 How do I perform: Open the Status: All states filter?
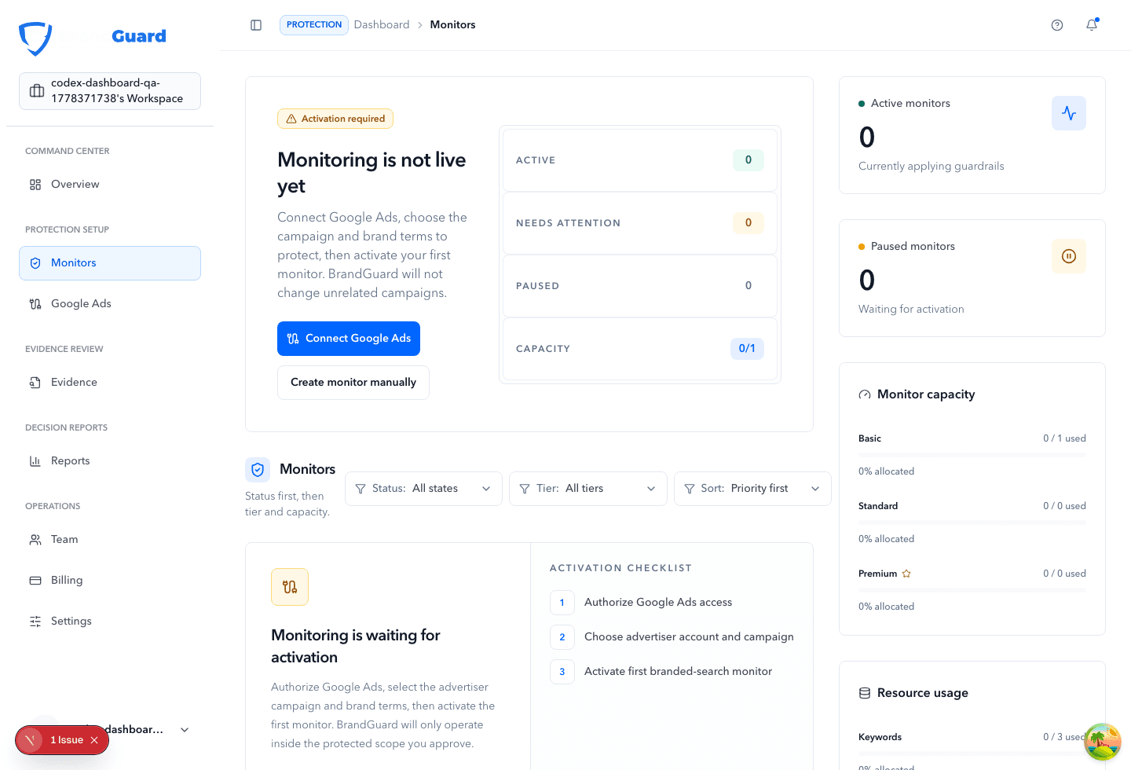pos(423,489)
